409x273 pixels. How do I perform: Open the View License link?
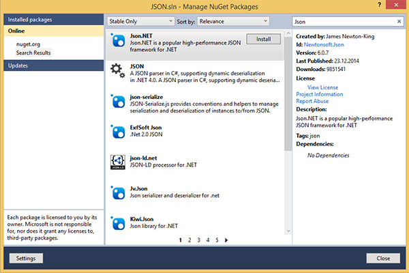[322, 87]
